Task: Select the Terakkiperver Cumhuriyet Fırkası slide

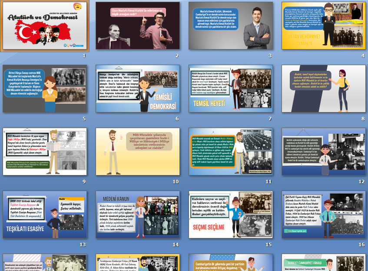Action: pos(138,263)
